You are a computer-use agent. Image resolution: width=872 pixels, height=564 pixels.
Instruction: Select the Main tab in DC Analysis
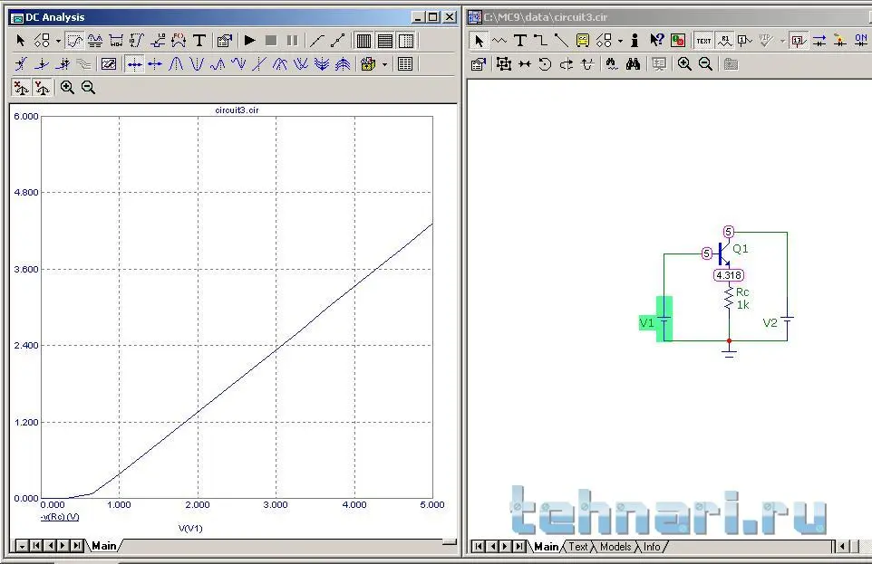103,546
